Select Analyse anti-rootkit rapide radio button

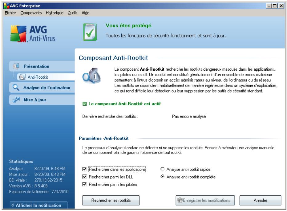(x=162, y=169)
